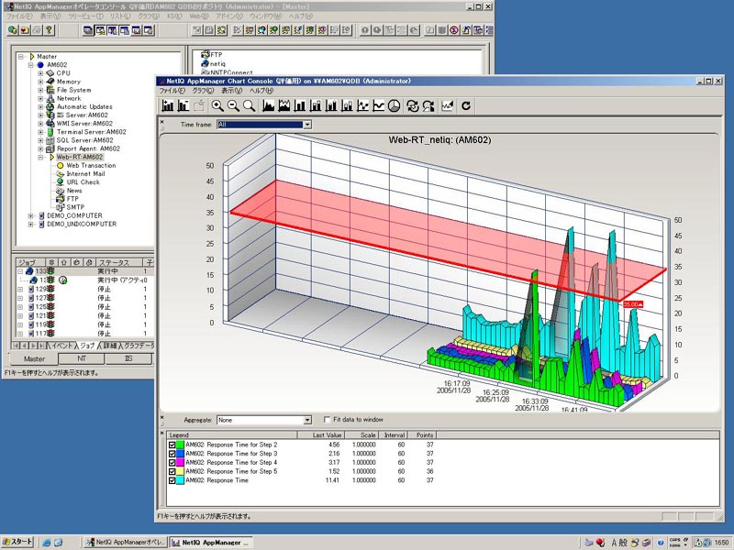The height and width of the screenshot is (550, 734).
Task: Click the スタート Start button
Action: (17, 542)
